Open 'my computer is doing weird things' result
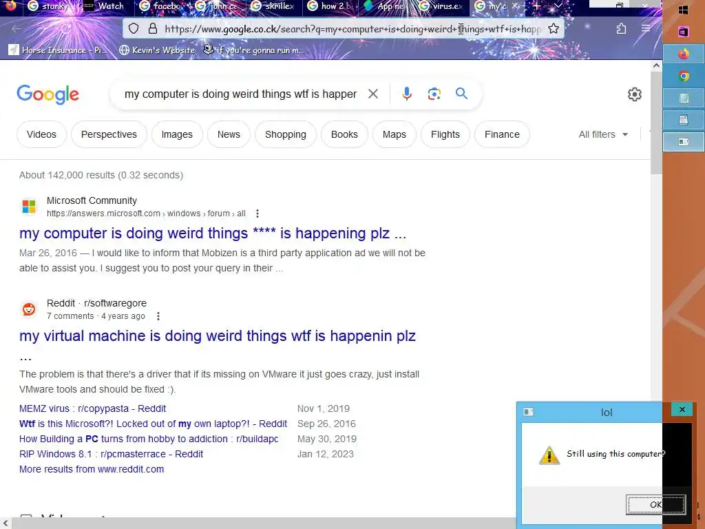 tap(213, 234)
